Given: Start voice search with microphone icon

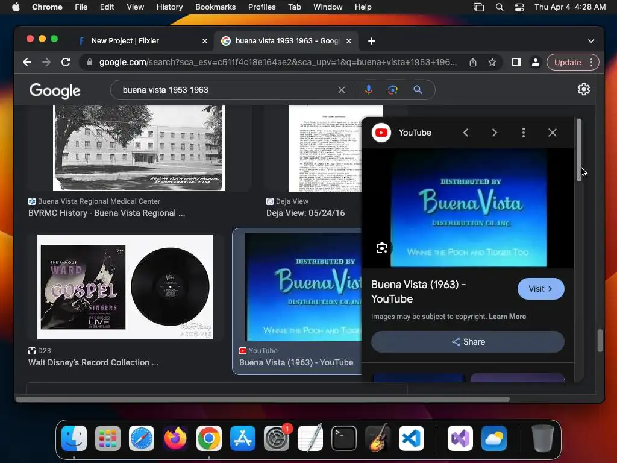Looking at the screenshot, I should pyautogui.click(x=368, y=90).
